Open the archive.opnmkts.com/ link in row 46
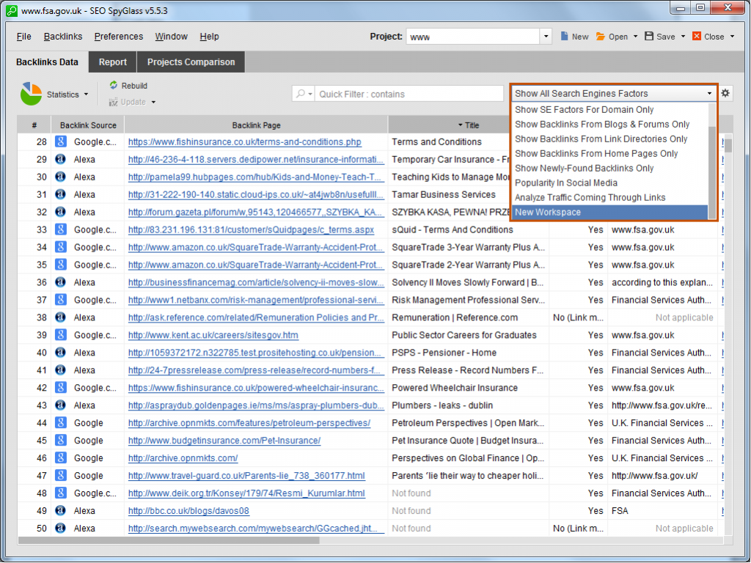This screenshot has height=563, width=751. (x=183, y=458)
